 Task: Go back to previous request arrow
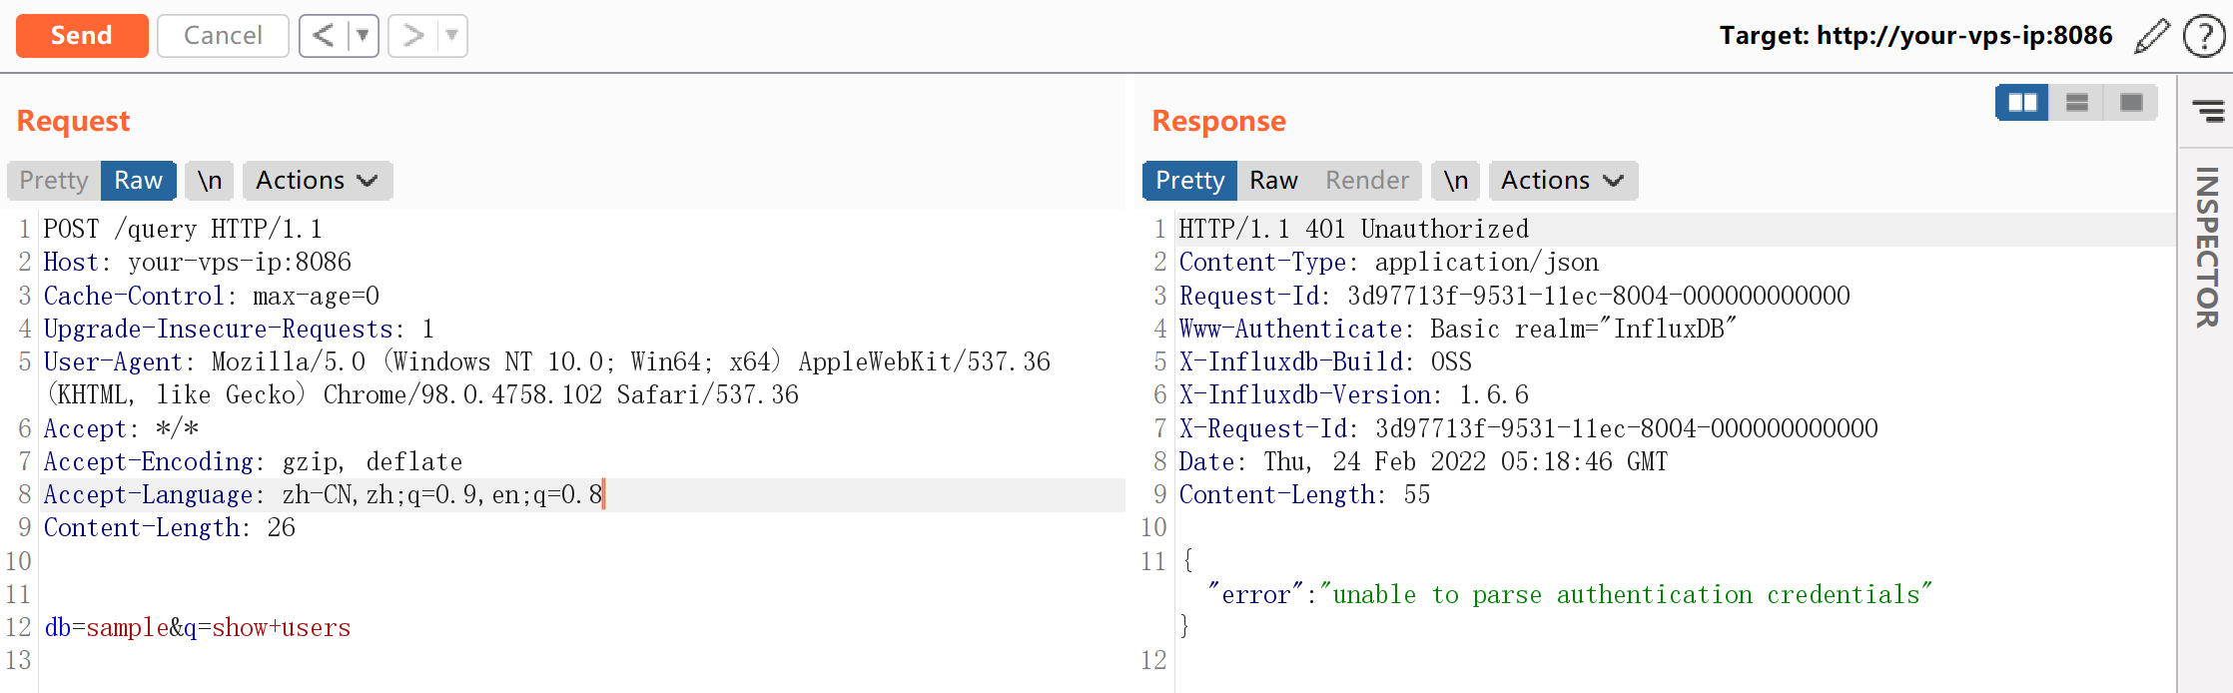[323, 36]
